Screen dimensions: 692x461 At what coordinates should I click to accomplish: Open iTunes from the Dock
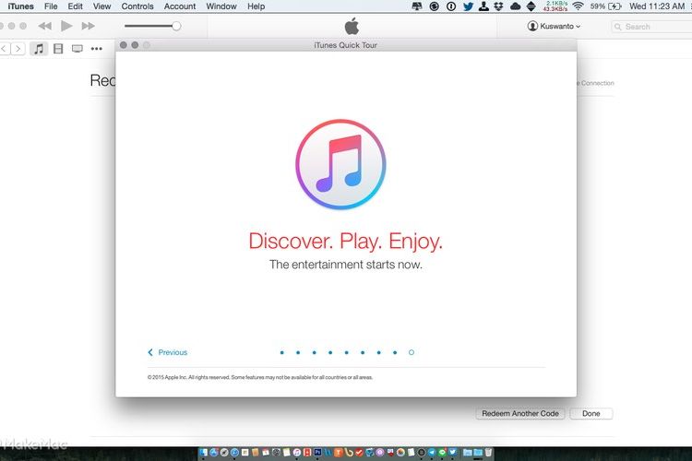point(297,452)
